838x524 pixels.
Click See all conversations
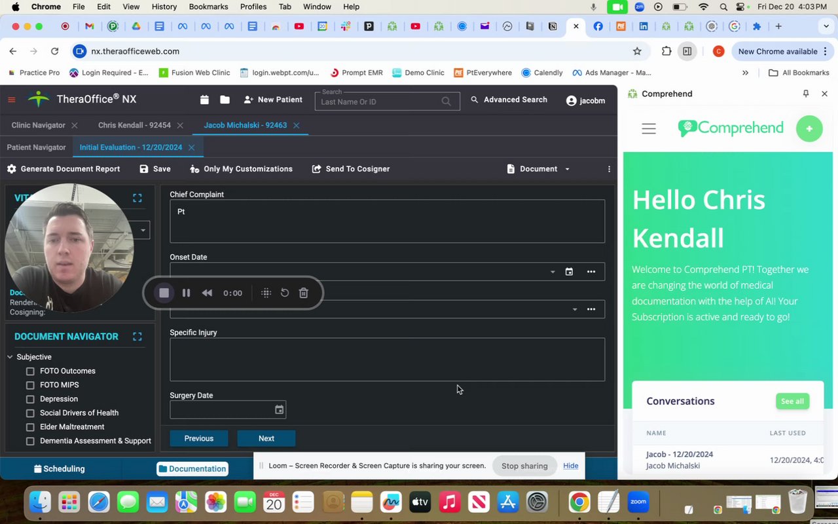(792, 402)
